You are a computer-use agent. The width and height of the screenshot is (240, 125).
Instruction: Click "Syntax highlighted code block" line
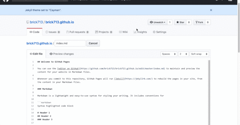pyautogui.click(x=55, y=106)
